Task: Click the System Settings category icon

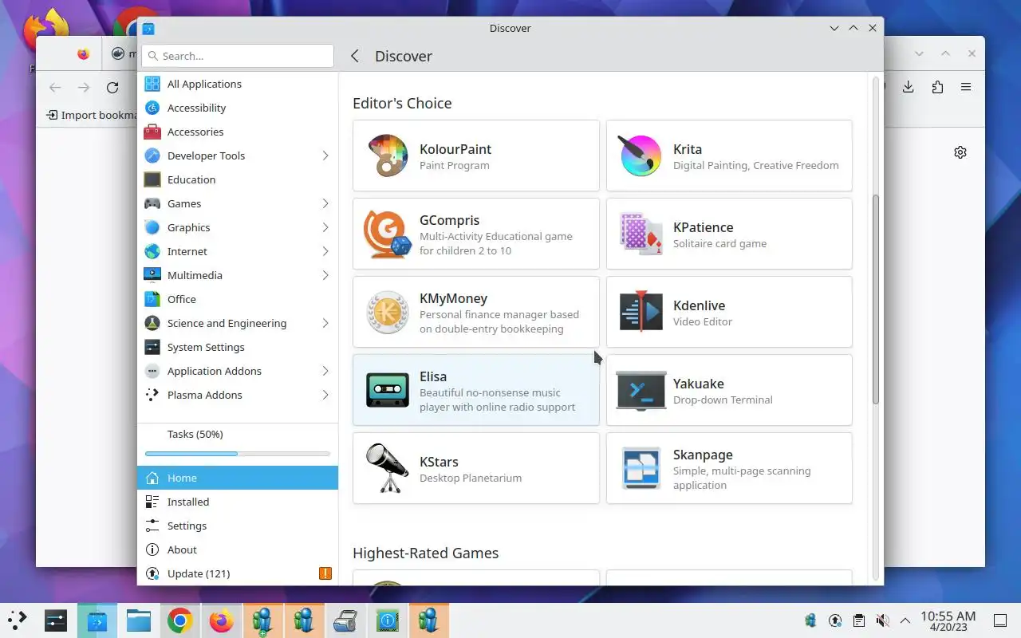Action: [x=152, y=347]
